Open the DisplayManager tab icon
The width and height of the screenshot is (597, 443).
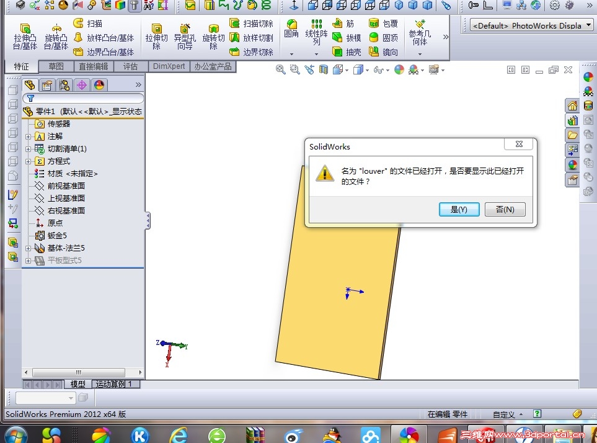(x=99, y=85)
